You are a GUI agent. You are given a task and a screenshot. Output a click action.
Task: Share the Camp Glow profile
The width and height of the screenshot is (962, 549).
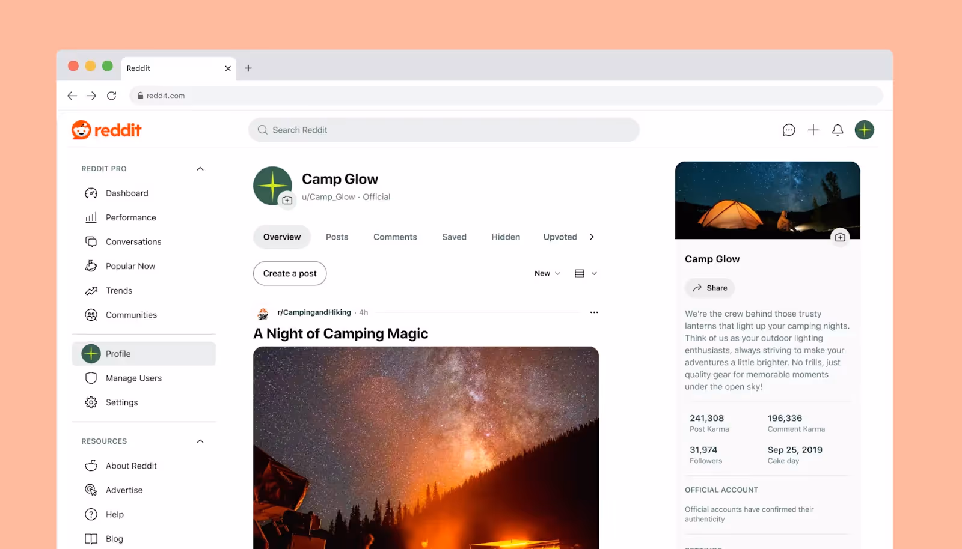(709, 288)
